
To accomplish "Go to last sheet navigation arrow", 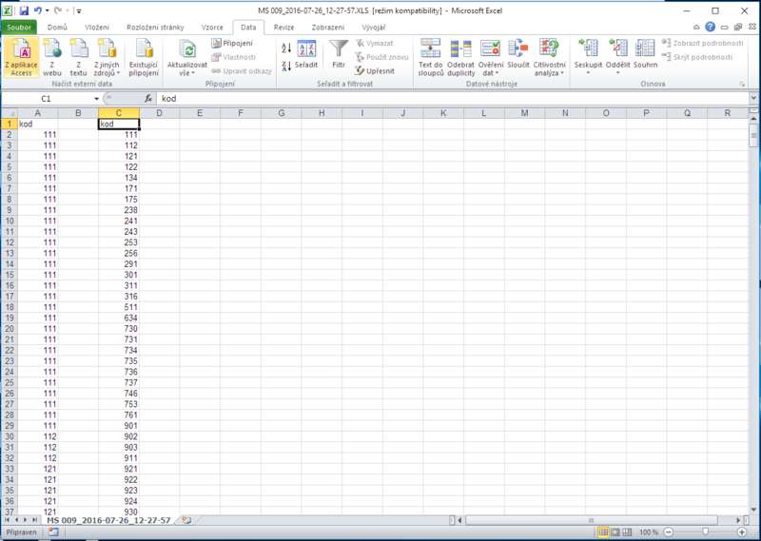I will [34, 520].
